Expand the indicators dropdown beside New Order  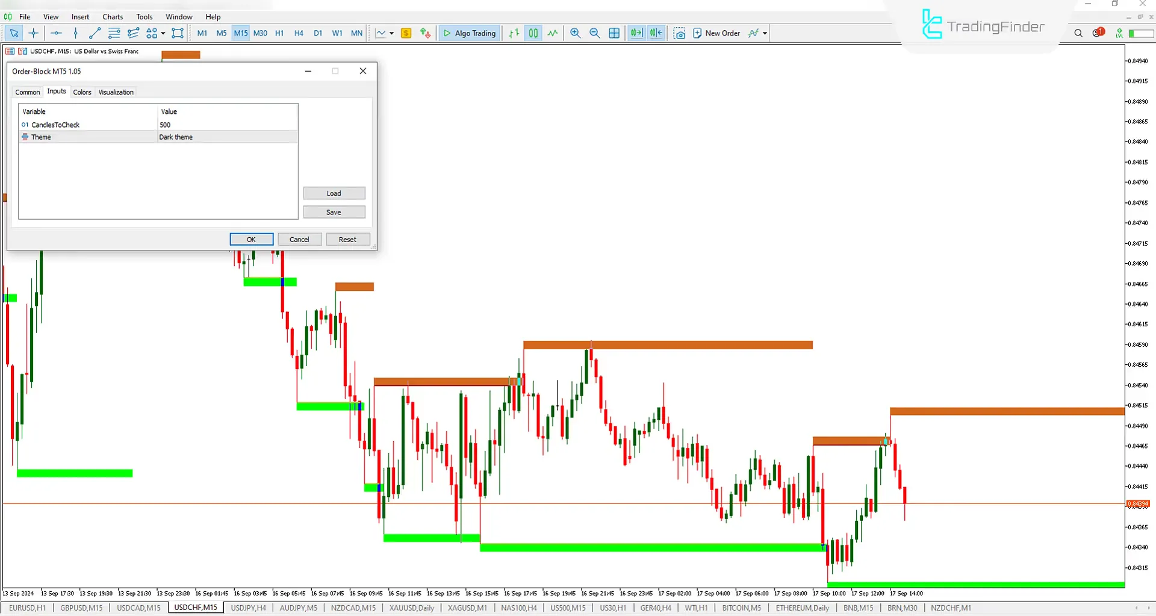coord(765,33)
